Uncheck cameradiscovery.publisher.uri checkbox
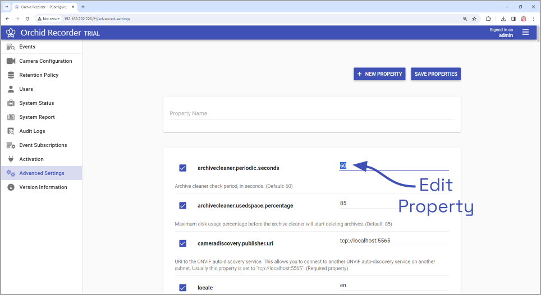541x295 pixels. click(x=183, y=243)
